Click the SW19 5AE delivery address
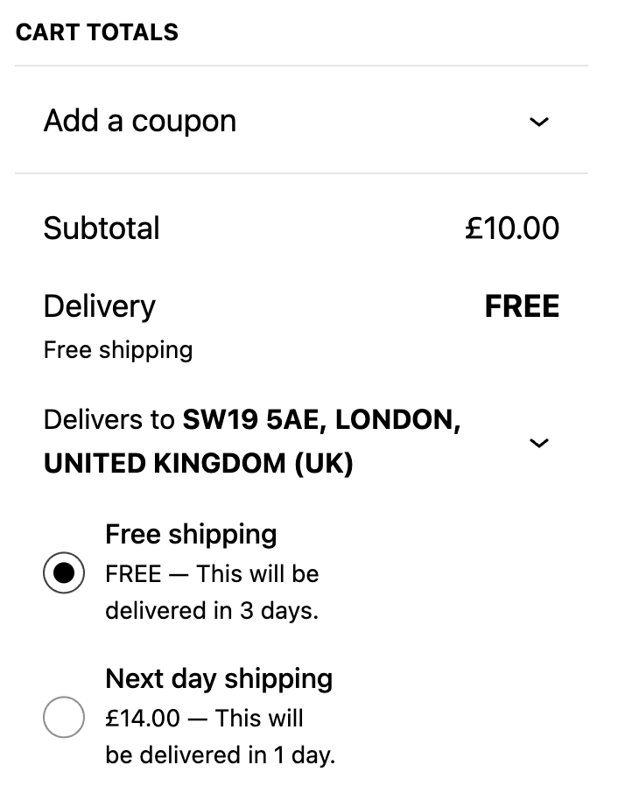This screenshot has height=800, width=618. 254,419
